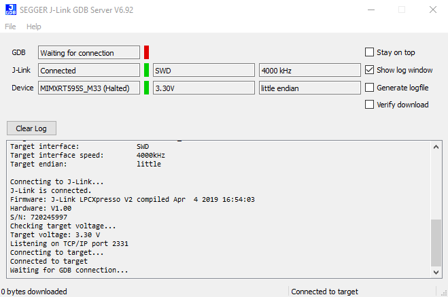Close the J-Link GDB Server window
Viewport: 448px width, 297px height.
pos(432,10)
